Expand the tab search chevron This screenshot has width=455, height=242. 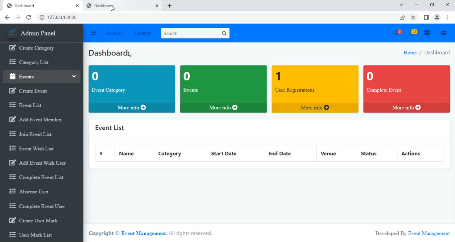click(x=401, y=5)
